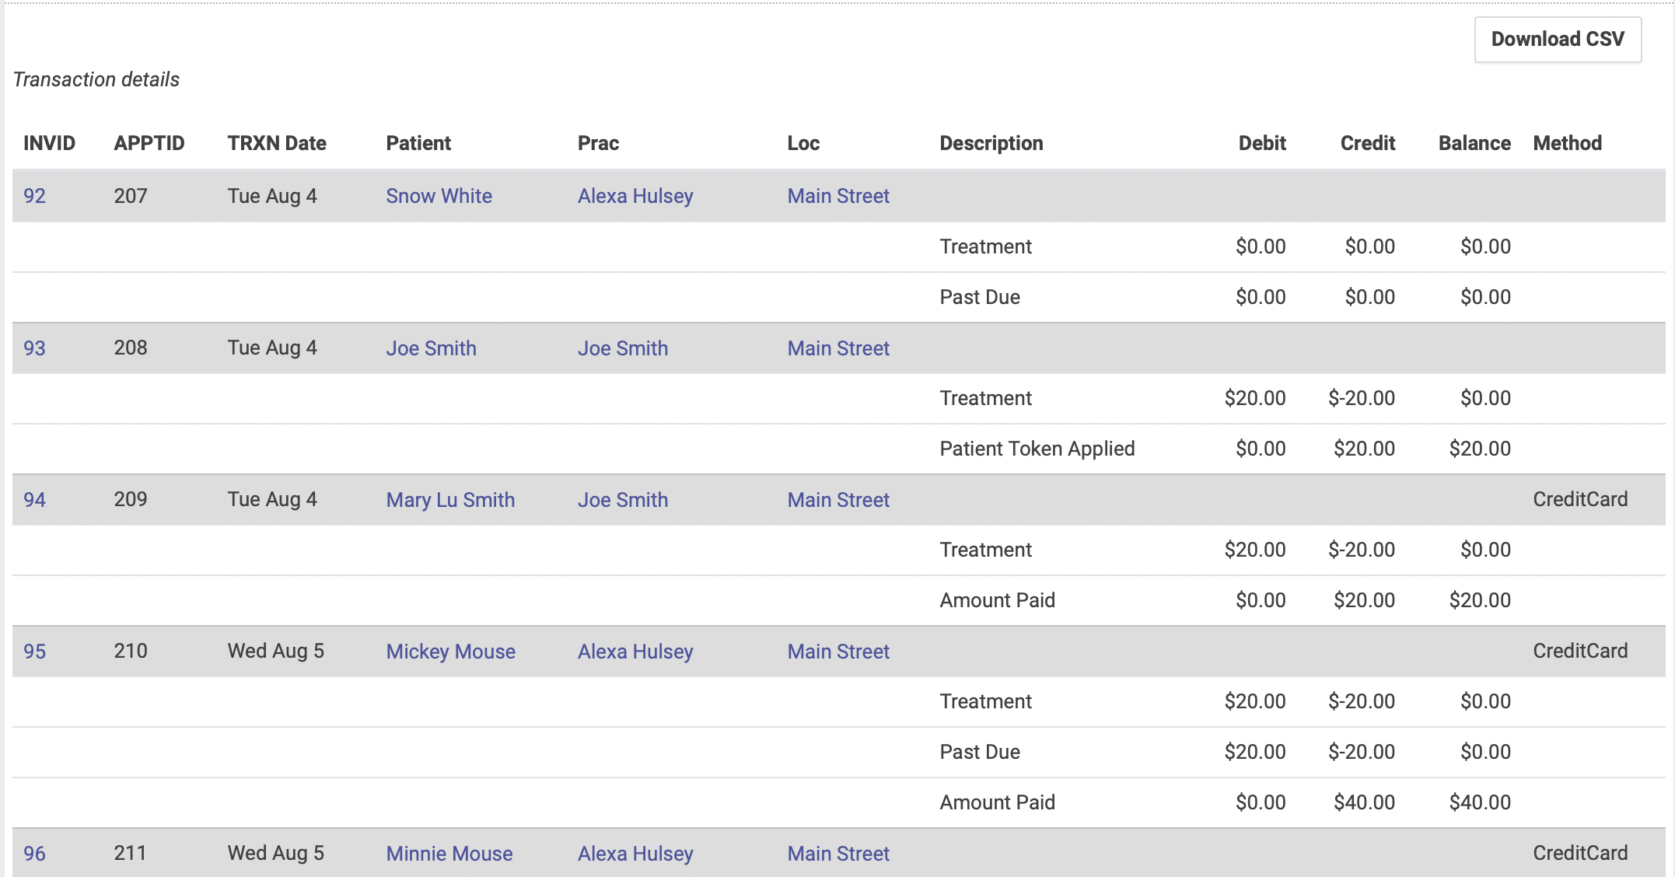Click Amount Paid with $40.00 credit
Image resolution: width=1675 pixels, height=877 pixels.
click(997, 802)
